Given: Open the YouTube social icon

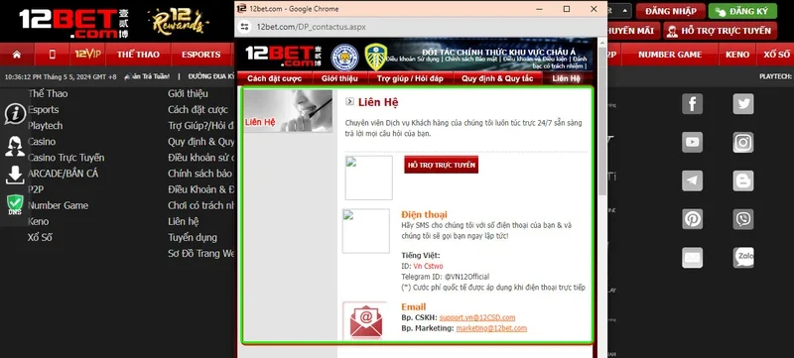Looking at the screenshot, I should 692,142.
